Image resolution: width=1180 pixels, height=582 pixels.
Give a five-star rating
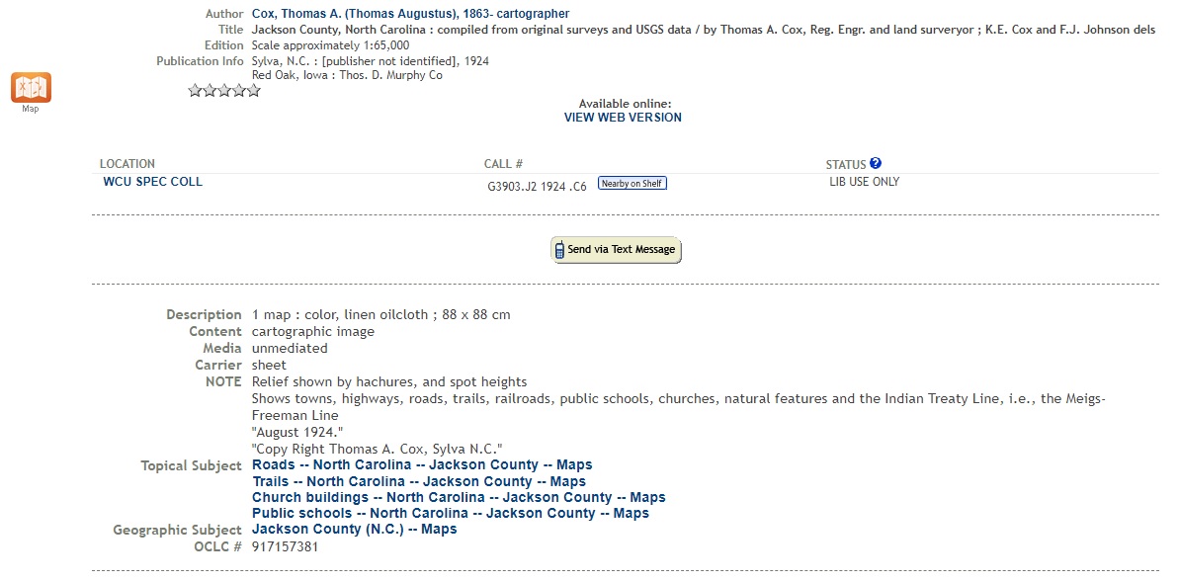click(x=254, y=91)
